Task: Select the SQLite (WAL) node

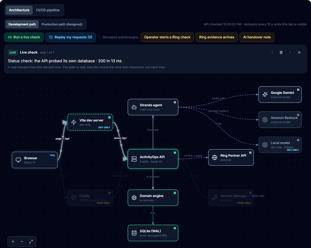Action: (153, 233)
